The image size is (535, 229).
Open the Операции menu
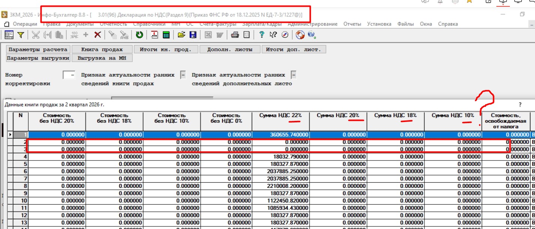tap(25, 24)
